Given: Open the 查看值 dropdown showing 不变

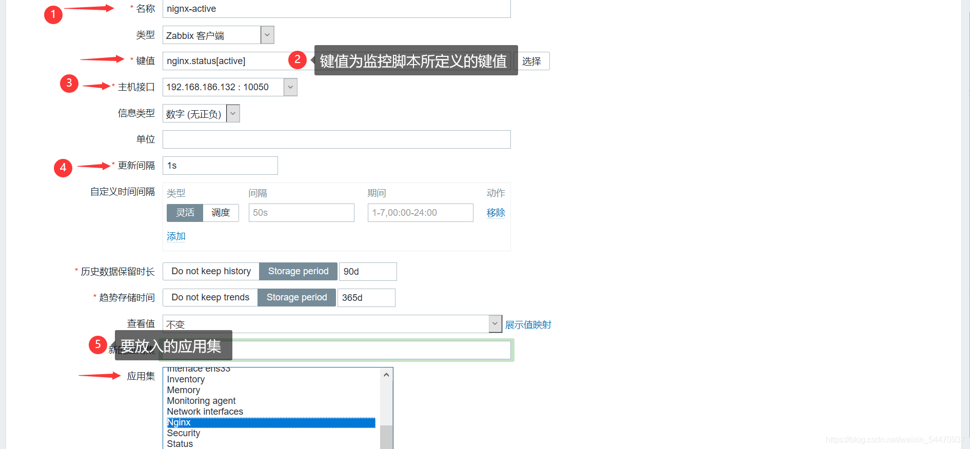Looking at the screenshot, I should click(x=332, y=324).
